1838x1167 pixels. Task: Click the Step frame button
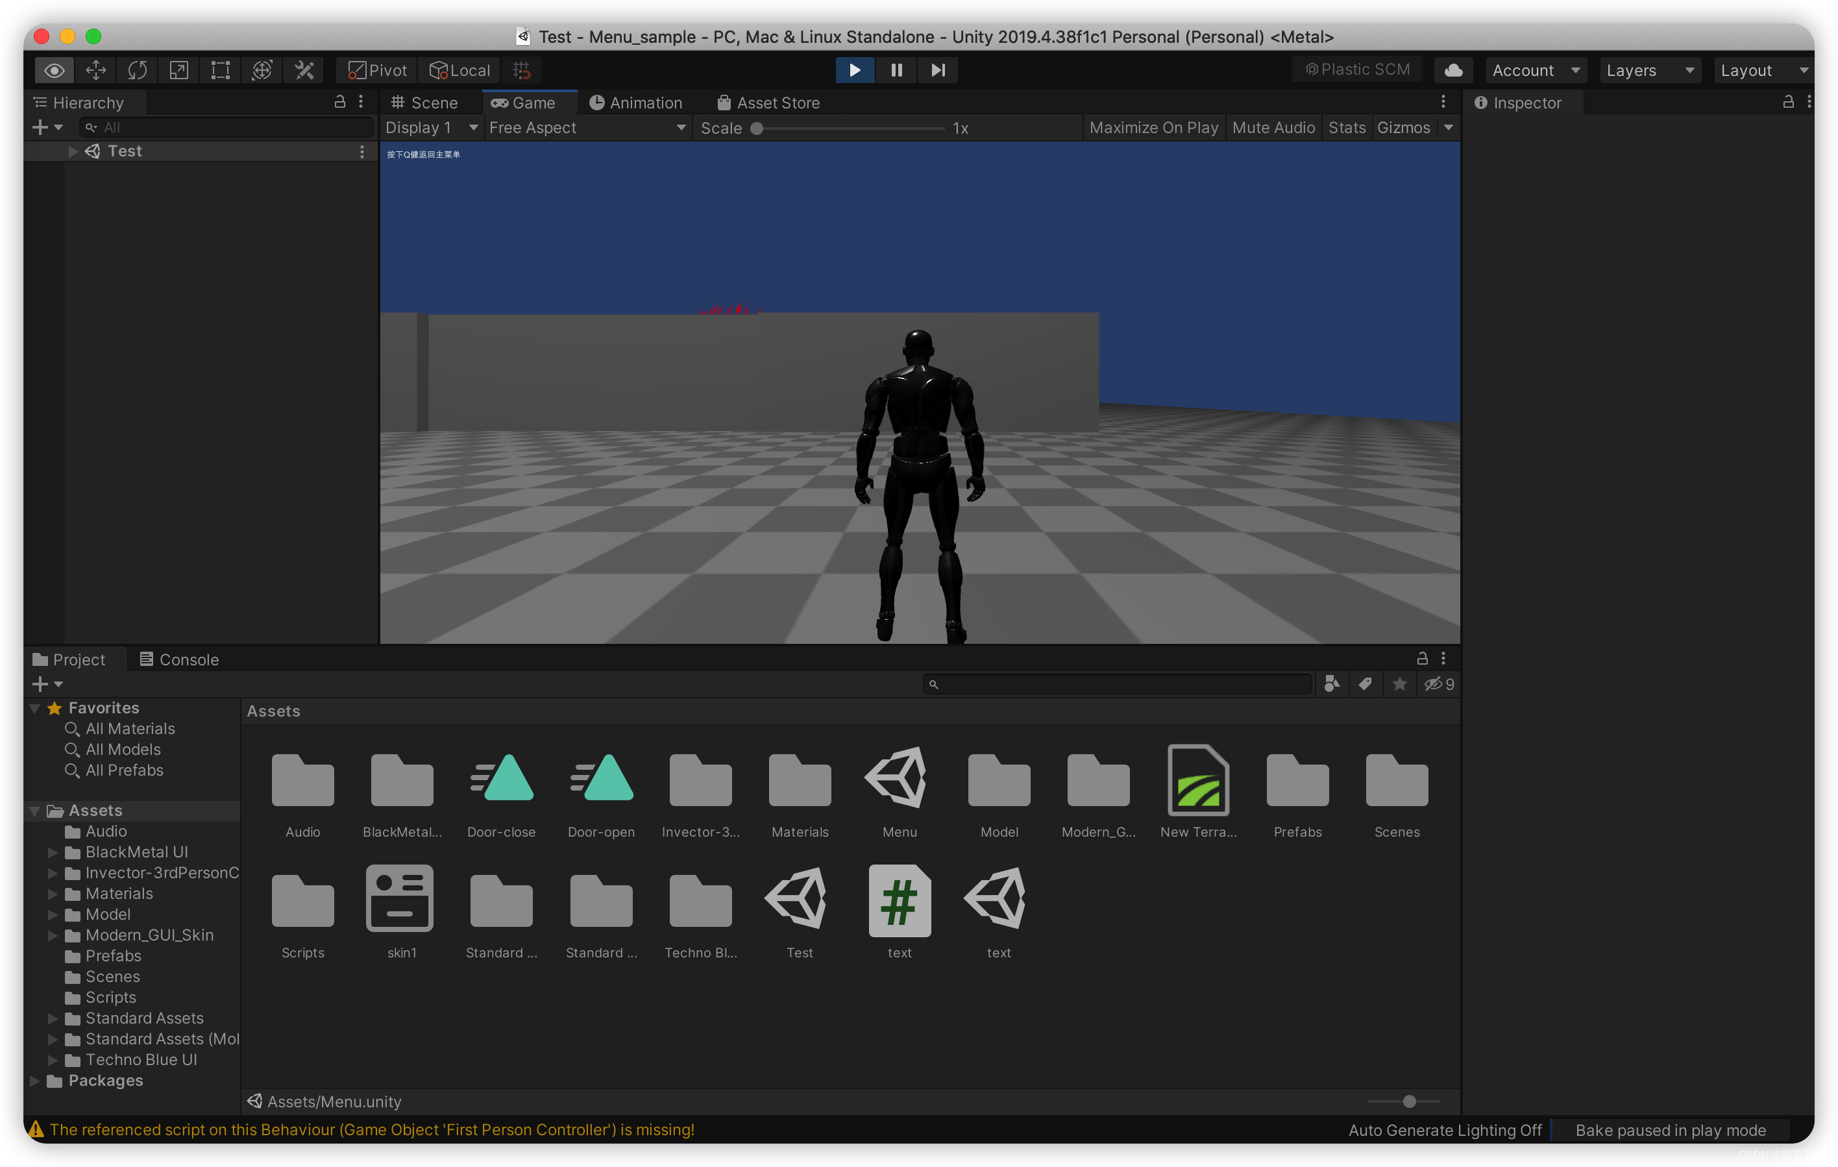point(938,70)
